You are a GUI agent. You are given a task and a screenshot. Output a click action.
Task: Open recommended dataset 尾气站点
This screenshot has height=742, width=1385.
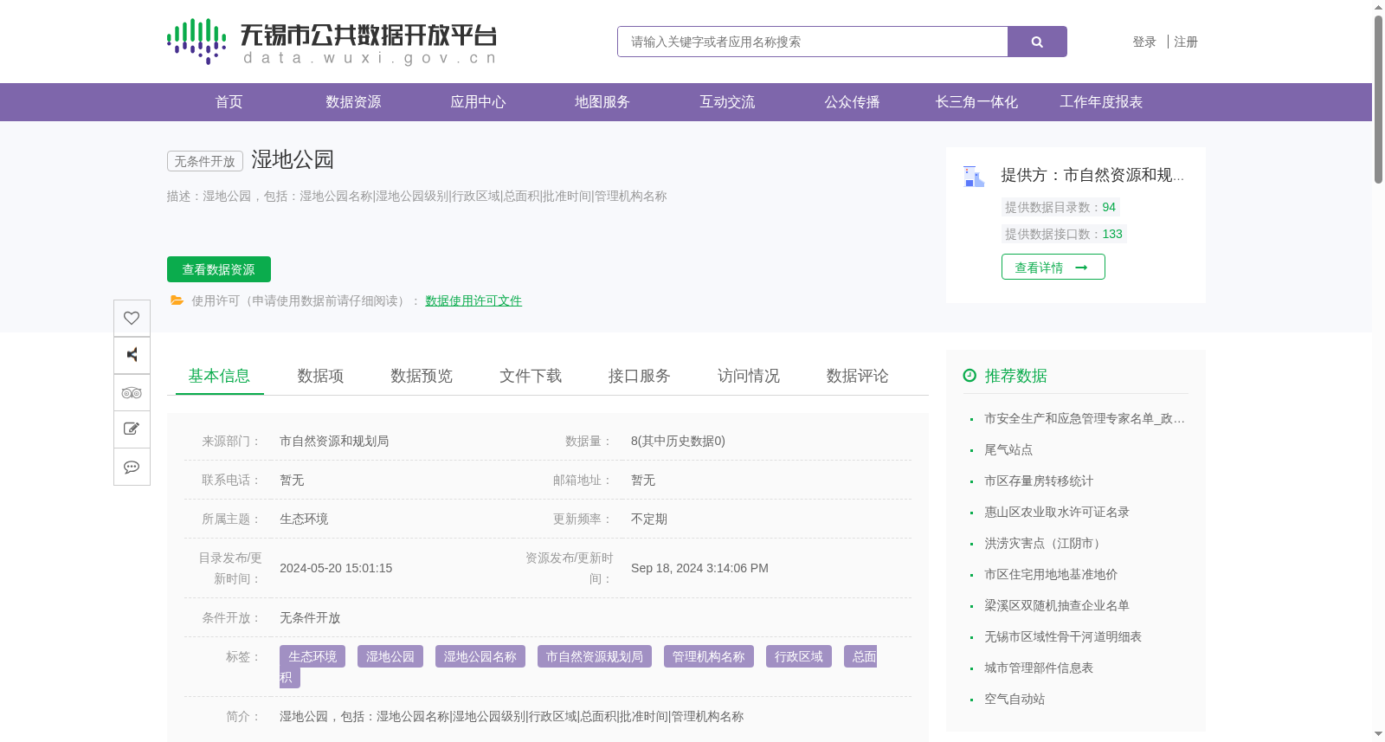pos(1008,449)
